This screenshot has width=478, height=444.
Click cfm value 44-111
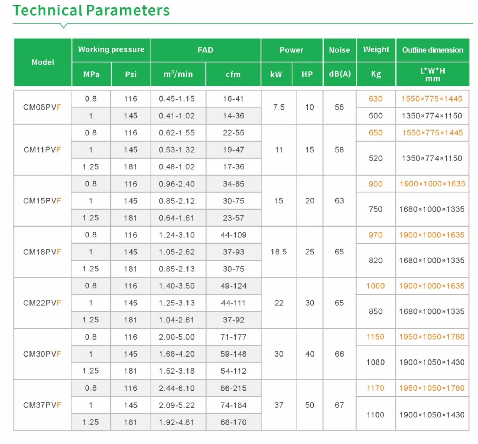pyautogui.click(x=233, y=303)
